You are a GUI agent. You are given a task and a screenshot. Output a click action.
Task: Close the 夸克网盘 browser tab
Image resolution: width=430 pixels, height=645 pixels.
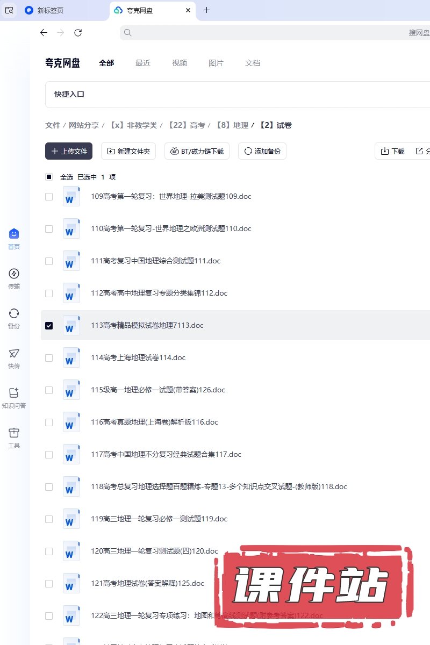188,10
